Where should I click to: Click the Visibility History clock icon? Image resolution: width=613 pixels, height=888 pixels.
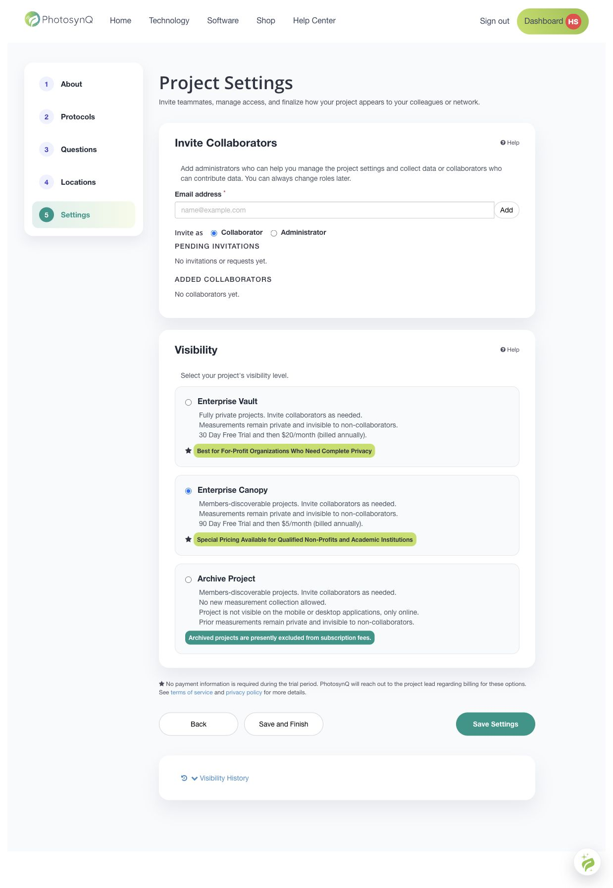(x=184, y=778)
